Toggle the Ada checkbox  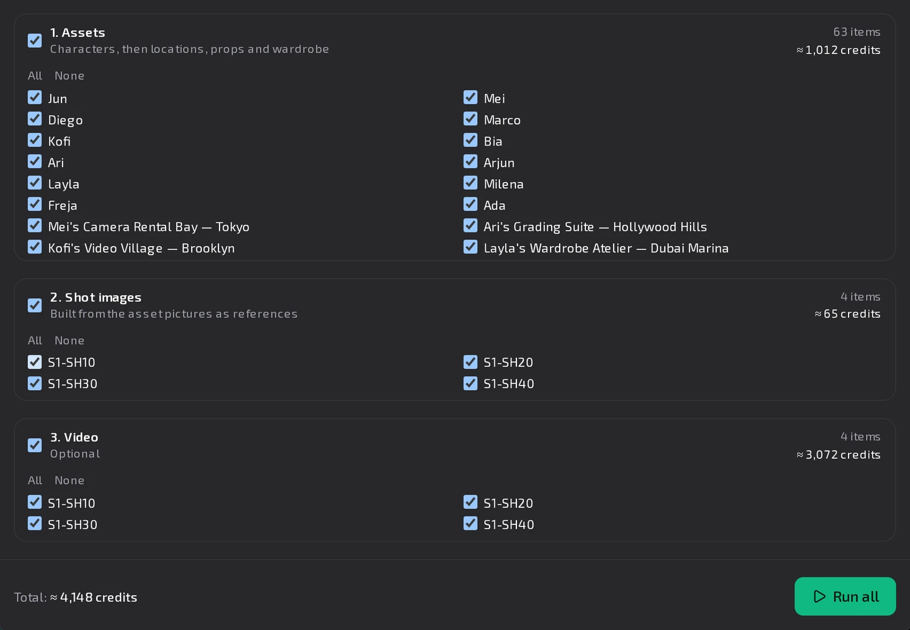pyautogui.click(x=470, y=205)
